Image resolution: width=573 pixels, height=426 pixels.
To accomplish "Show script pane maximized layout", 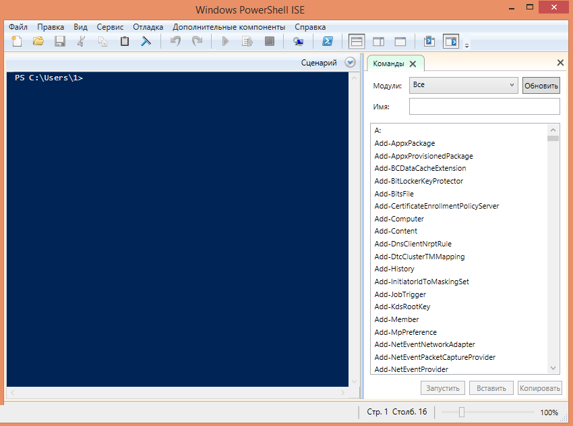I will tap(400, 41).
